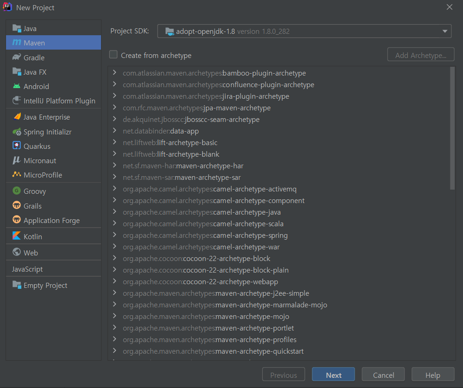
Task: Click the IntelliJ Platform Plugin icon
Action: [x=17, y=101]
